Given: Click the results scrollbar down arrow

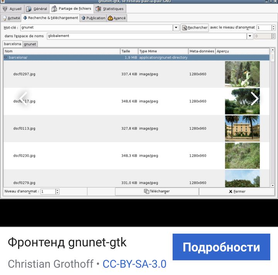Looking at the screenshot, I should (273, 185).
